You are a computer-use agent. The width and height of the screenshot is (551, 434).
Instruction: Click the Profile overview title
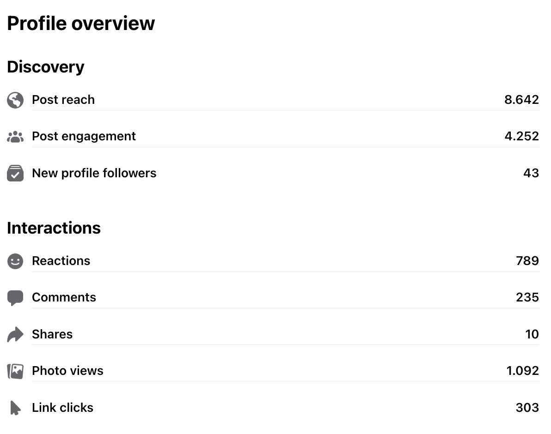(81, 24)
